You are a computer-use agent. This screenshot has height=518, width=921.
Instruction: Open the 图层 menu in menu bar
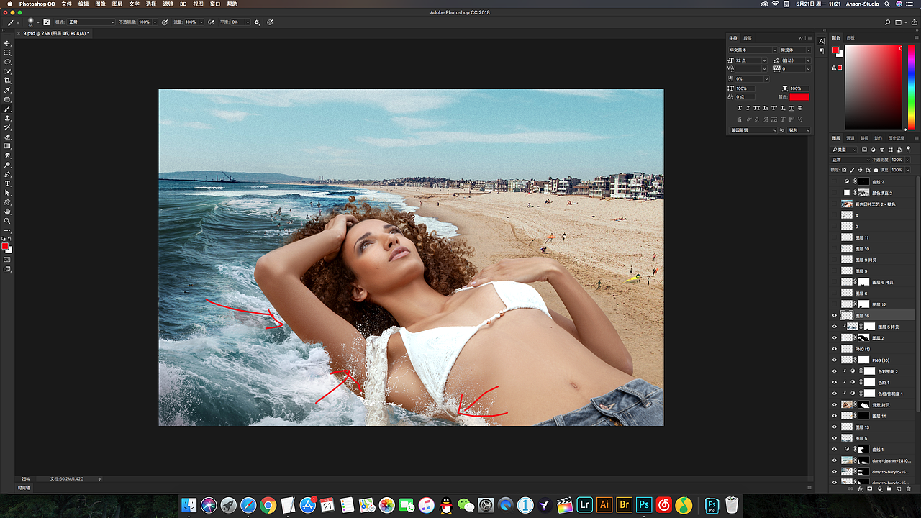[x=117, y=4]
